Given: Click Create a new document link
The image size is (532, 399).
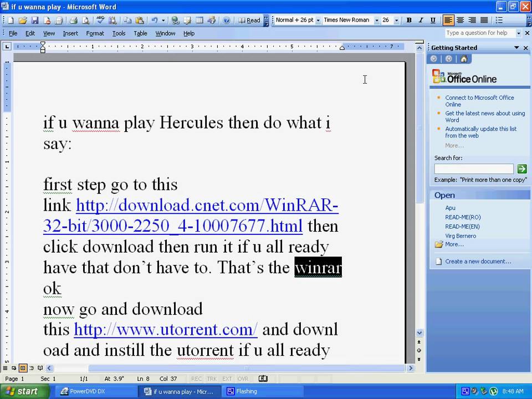Looking at the screenshot, I should [478, 261].
